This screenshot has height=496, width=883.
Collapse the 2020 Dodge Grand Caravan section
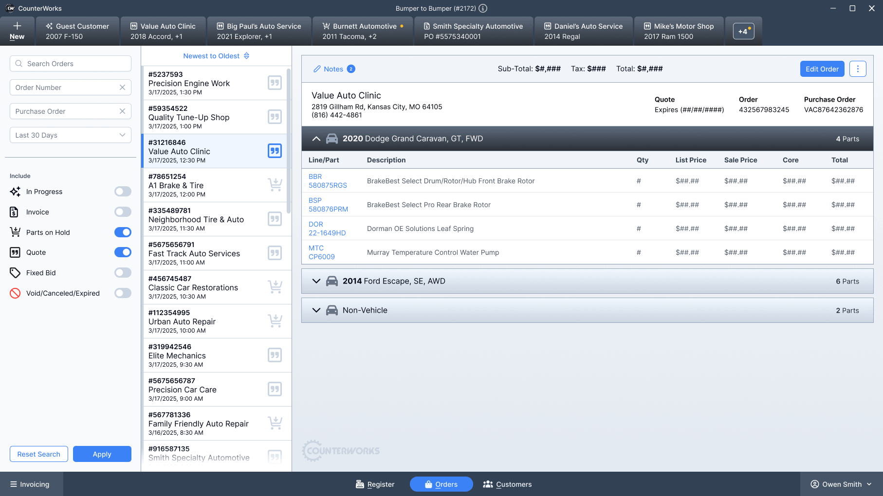(316, 139)
